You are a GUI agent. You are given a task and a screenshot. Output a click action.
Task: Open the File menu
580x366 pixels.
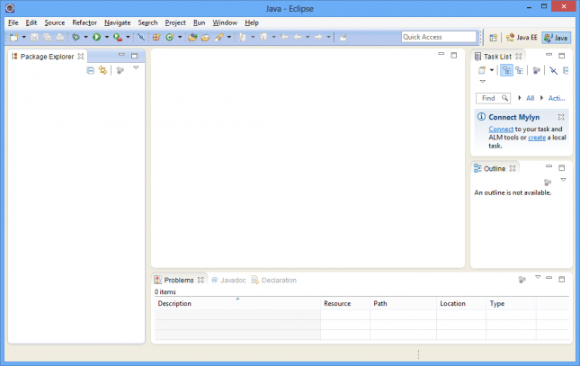pyautogui.click(x=13, y=22)
